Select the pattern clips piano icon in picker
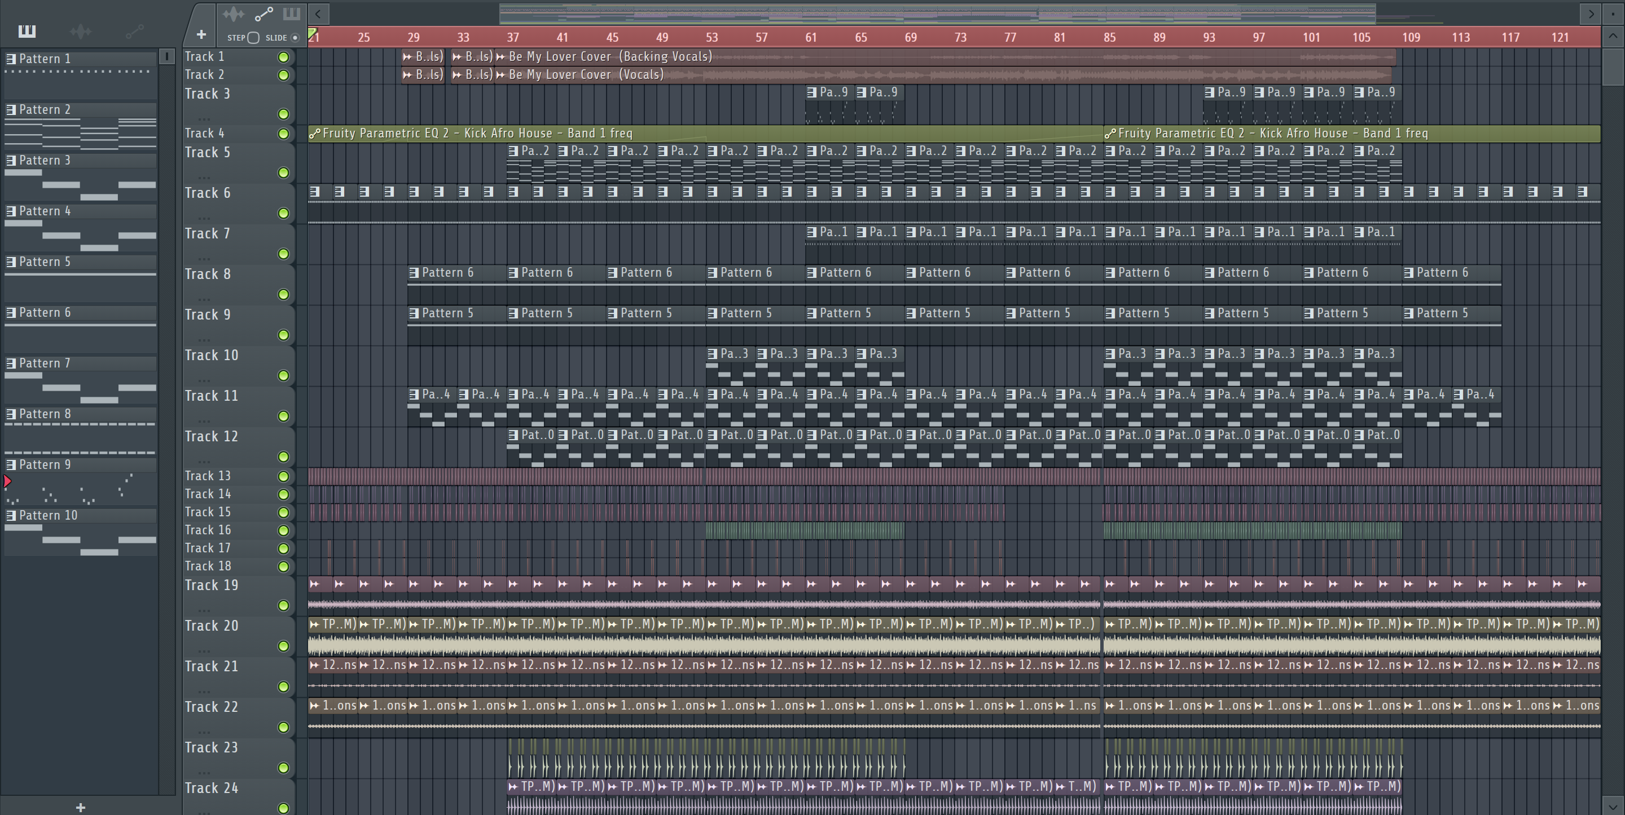This screenshot has height=815, width=1625. tap(27, 31)
